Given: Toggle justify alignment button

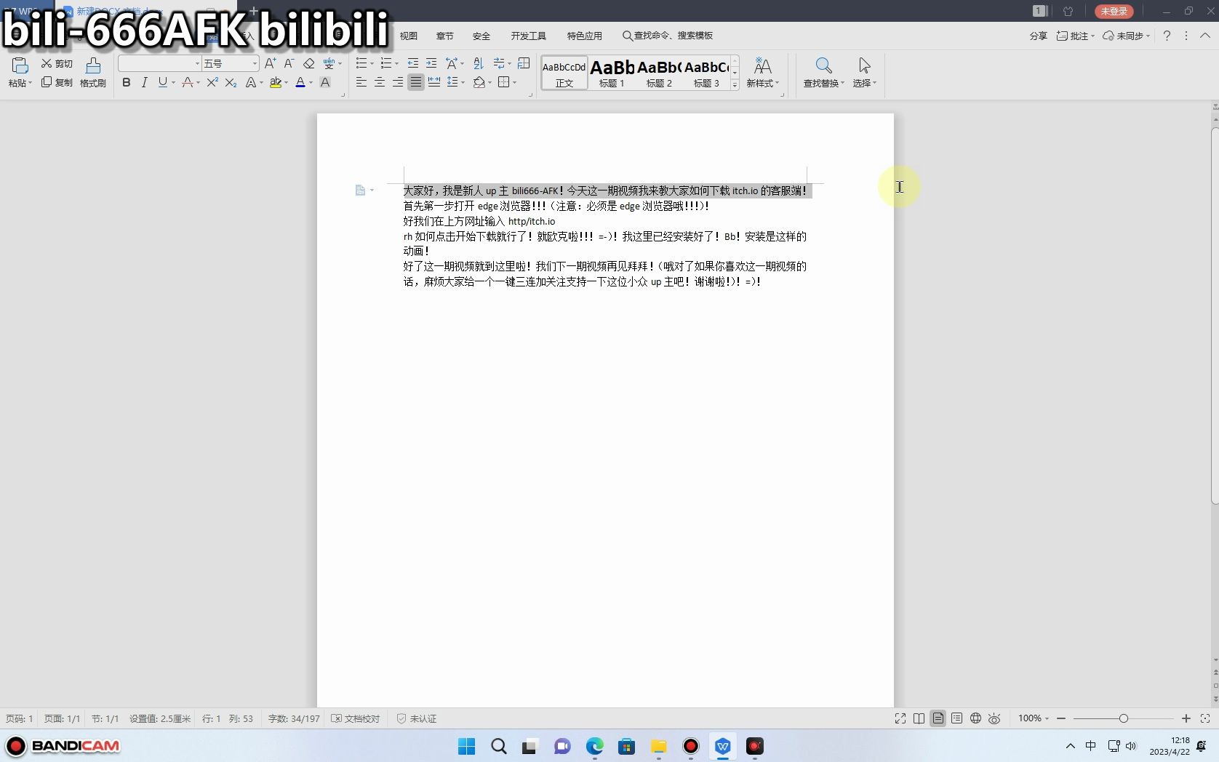Looking at the screenshot, I should (x=415, y=83).
